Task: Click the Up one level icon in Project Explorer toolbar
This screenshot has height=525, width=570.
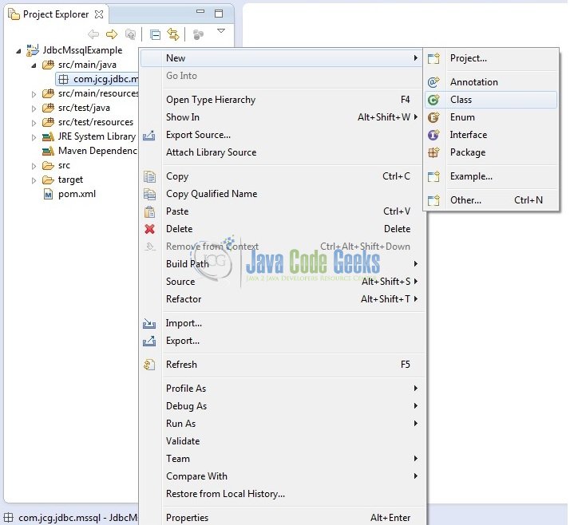Action: (x=130, y=34)
